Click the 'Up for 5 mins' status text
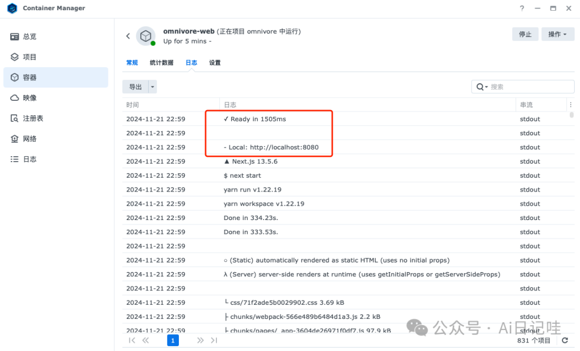 tap(187, 41)
